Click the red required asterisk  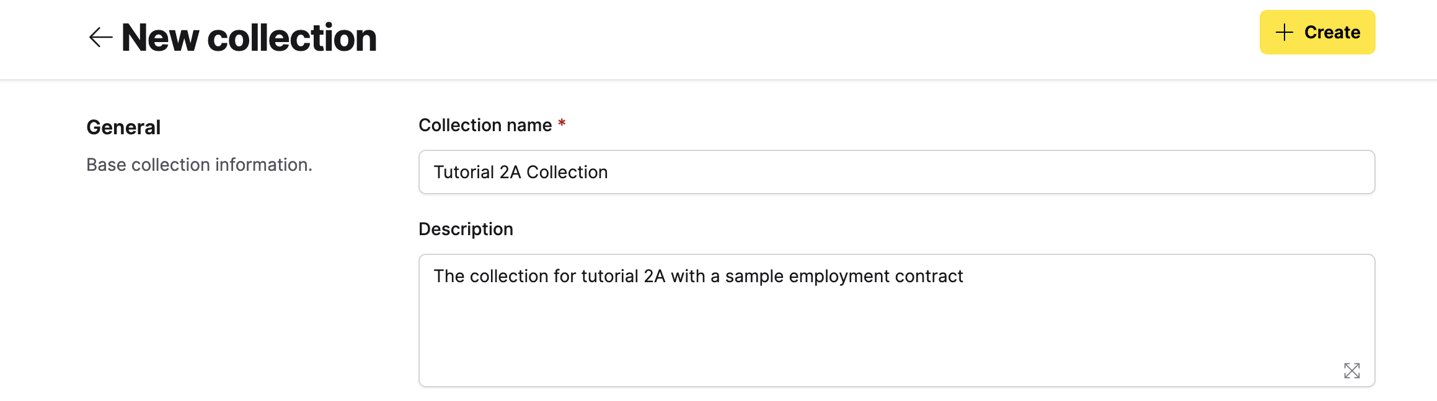(x=562, y=123)
